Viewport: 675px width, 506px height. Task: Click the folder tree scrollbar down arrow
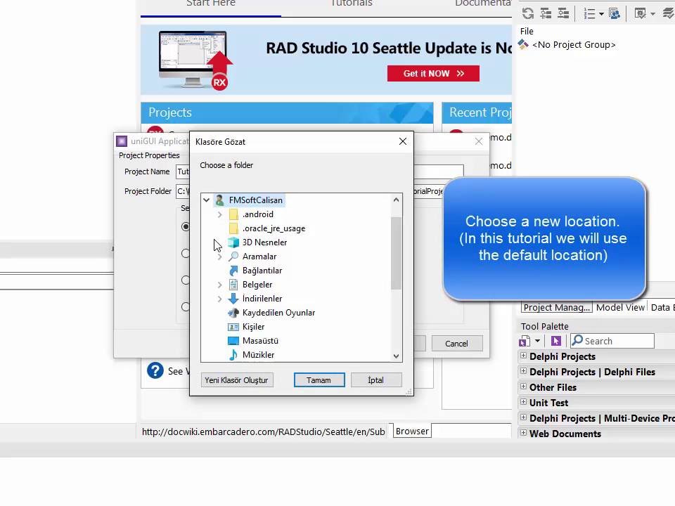[396, 356]
